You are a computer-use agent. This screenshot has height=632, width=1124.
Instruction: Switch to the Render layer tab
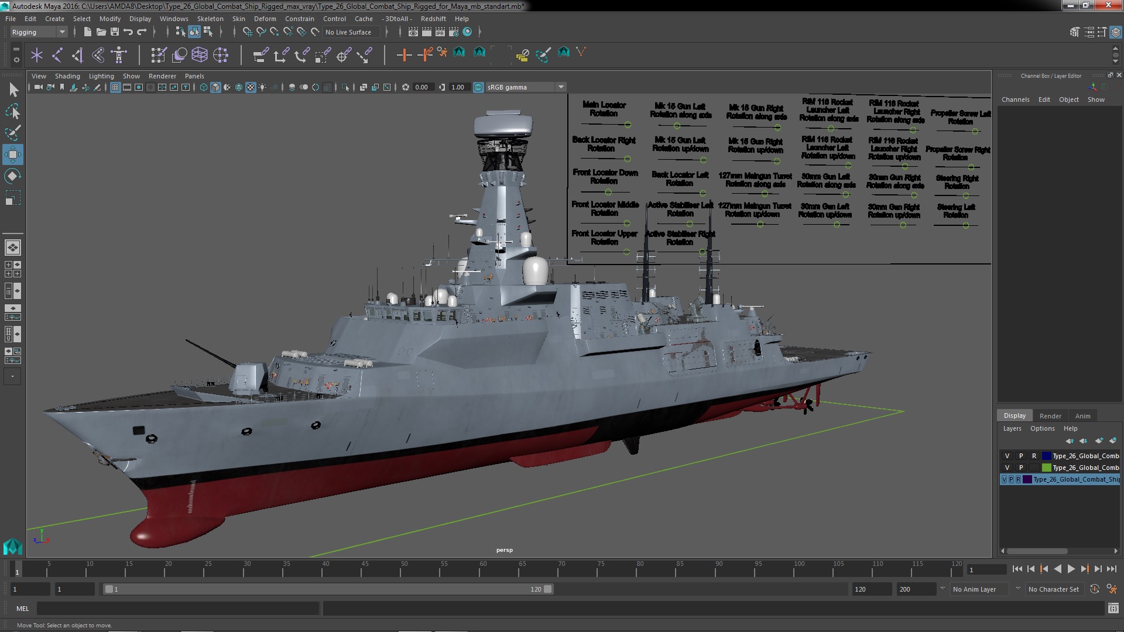pyautogui.click(x=1050, y=416)
